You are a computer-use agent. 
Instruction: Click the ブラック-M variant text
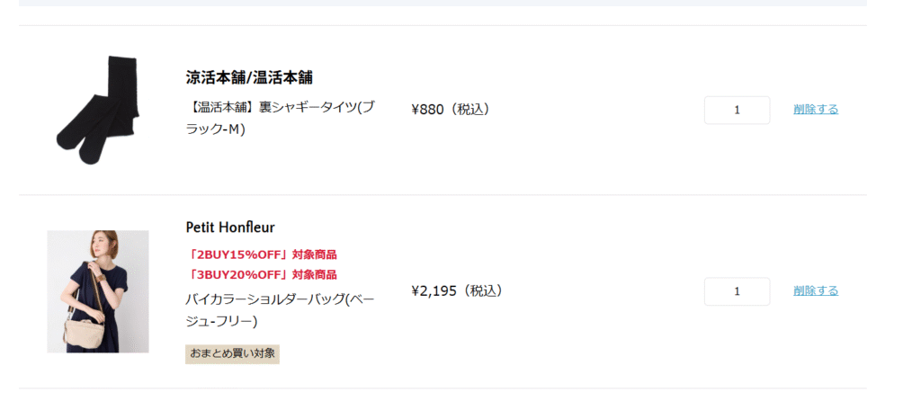216,129
